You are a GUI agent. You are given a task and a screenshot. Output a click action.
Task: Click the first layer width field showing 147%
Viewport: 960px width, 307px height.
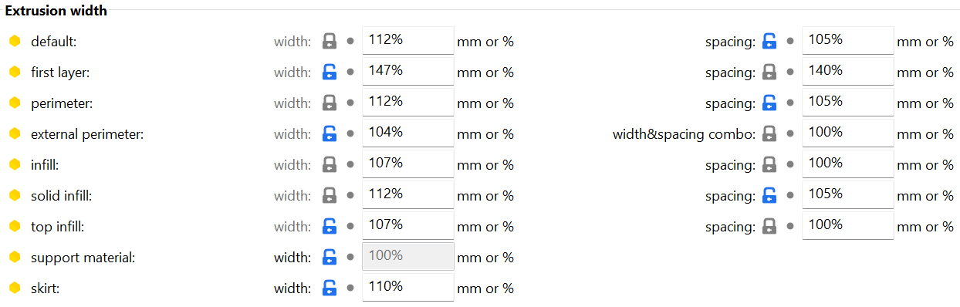(408, 71)
